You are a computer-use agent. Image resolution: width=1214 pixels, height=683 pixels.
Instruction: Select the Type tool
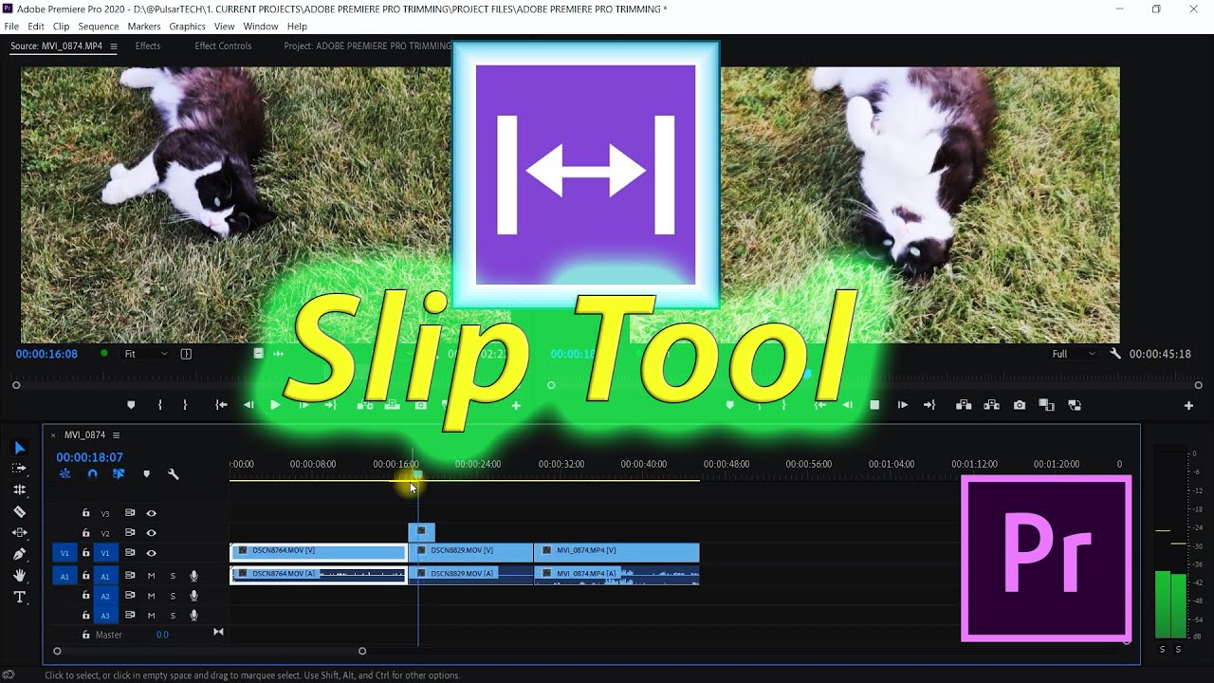[19, 597]
